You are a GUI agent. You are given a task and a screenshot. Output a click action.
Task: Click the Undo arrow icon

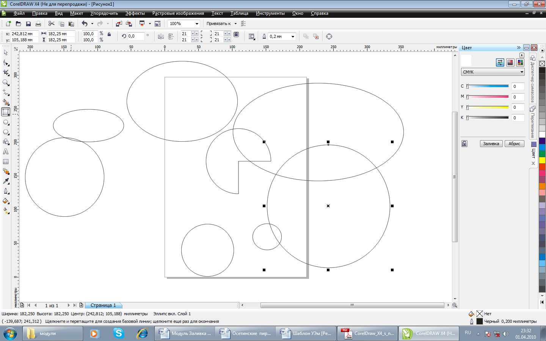point(85,23)
